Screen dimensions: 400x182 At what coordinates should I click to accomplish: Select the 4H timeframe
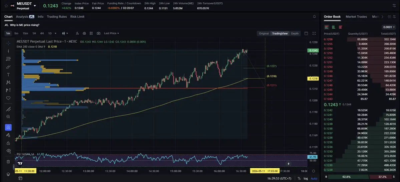tap(42, 33)
